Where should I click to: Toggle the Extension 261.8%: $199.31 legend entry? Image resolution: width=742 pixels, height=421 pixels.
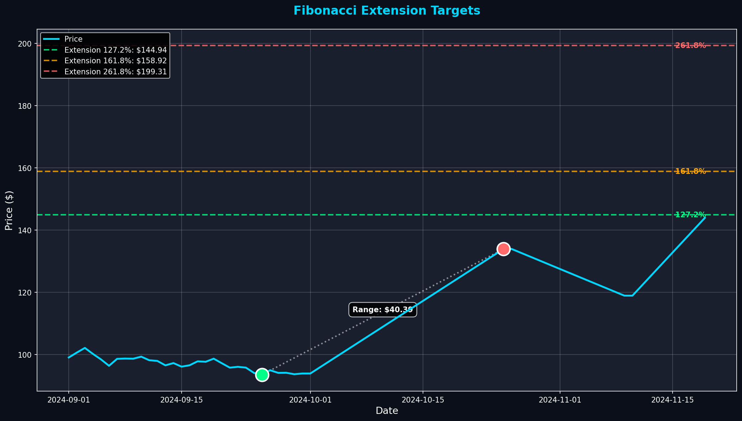[115, 71]
